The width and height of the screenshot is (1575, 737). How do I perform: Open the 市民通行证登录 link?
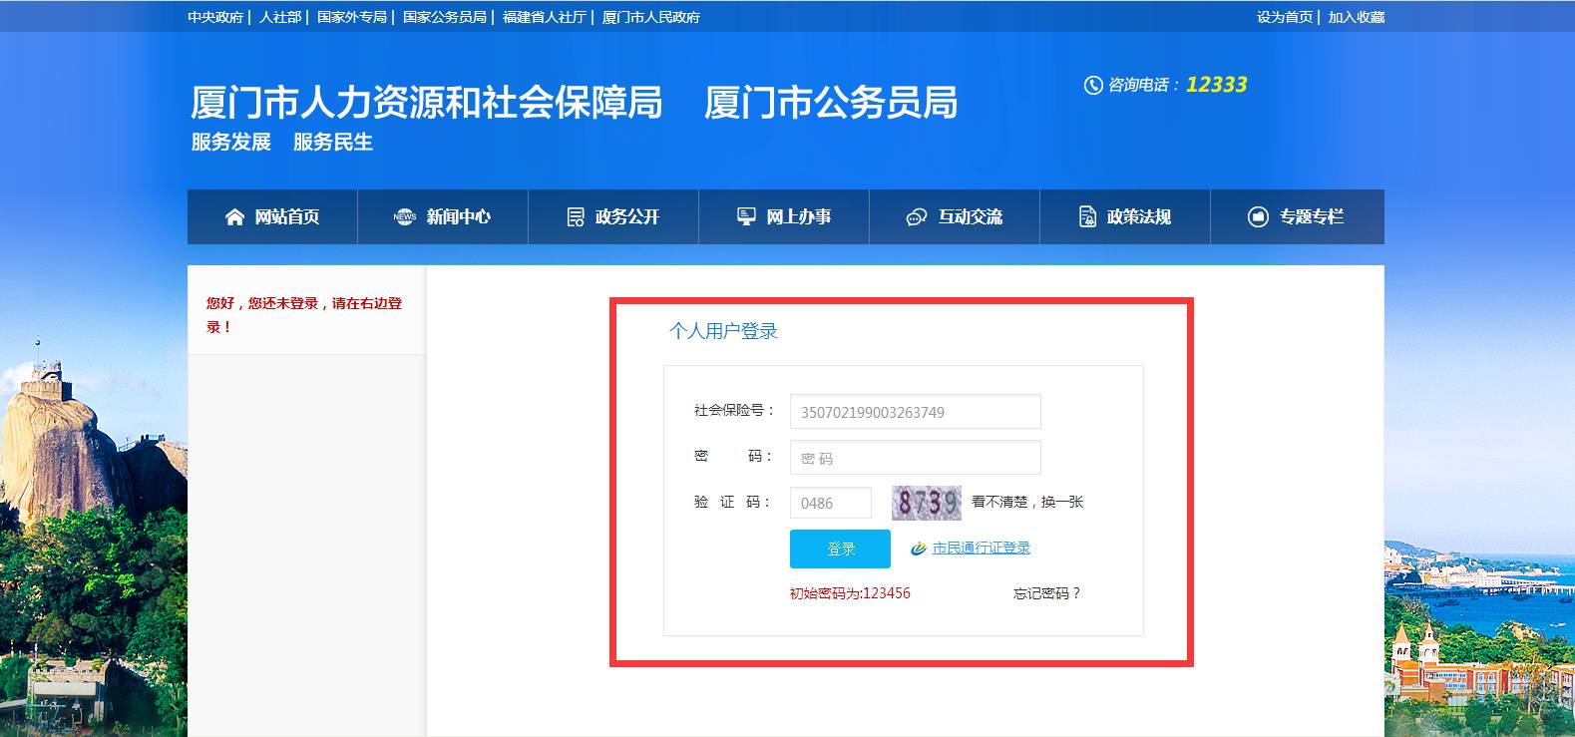point(981,549)
